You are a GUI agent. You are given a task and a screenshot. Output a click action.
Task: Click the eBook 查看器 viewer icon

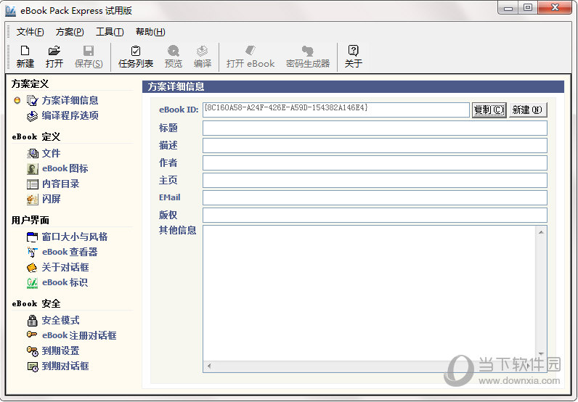point(33,252)
